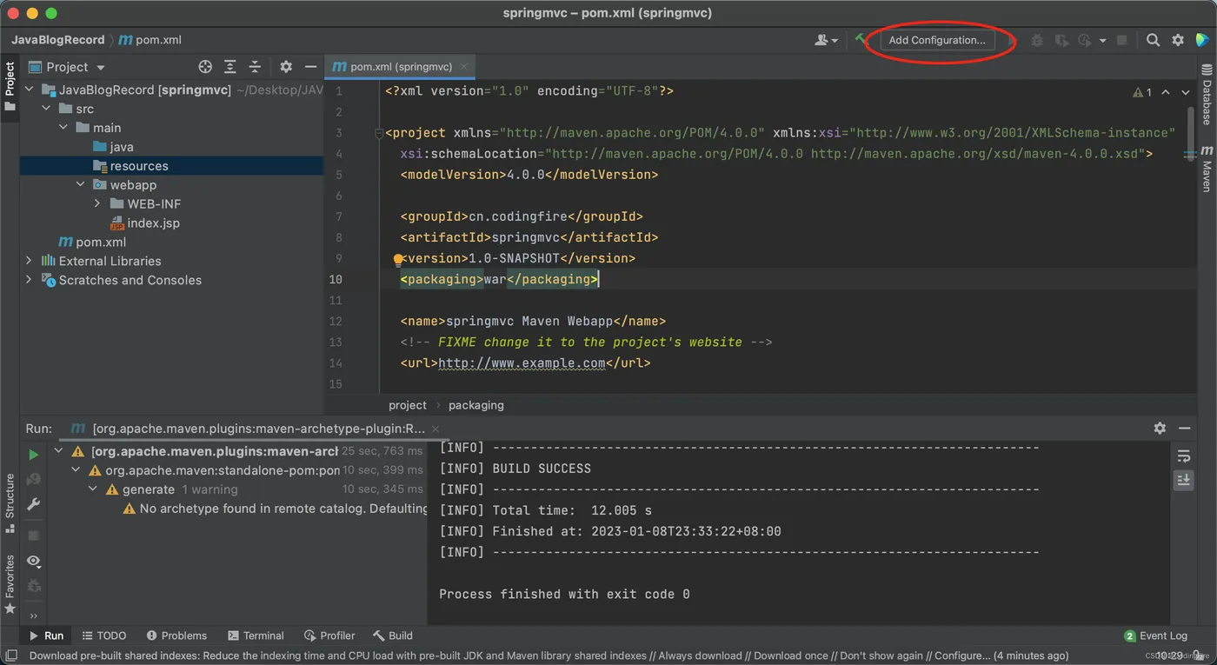The width and height of the screenshot is (1217, 665).
Task: Open the Problems tool window tab
Action: coord(176,635)
